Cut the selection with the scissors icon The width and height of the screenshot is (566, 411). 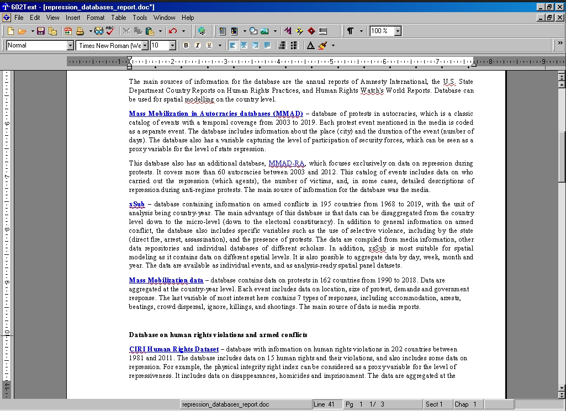pos(126,31)
